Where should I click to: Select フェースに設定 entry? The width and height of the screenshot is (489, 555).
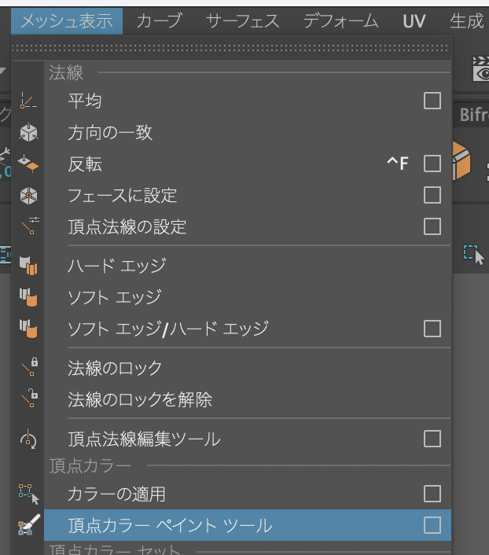pyautogui.click(x=248, y=196)
